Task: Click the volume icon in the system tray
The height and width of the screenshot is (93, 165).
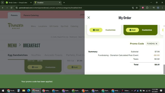Action: (x=149, y=91)
